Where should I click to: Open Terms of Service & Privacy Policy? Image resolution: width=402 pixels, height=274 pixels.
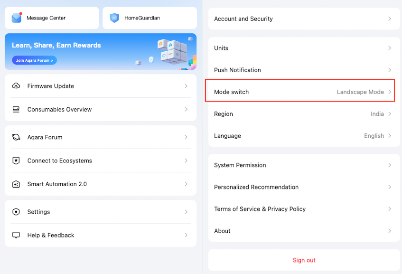(x=304, y=209)
